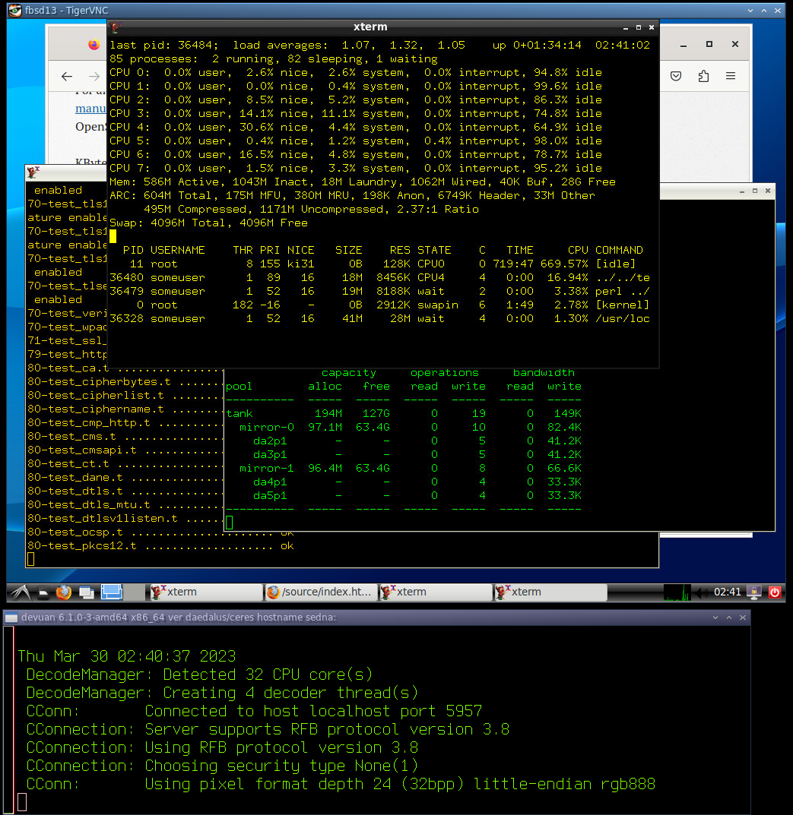Open Firefox hamburger application menu
The image size is (793, 815).
coord(731,76)
